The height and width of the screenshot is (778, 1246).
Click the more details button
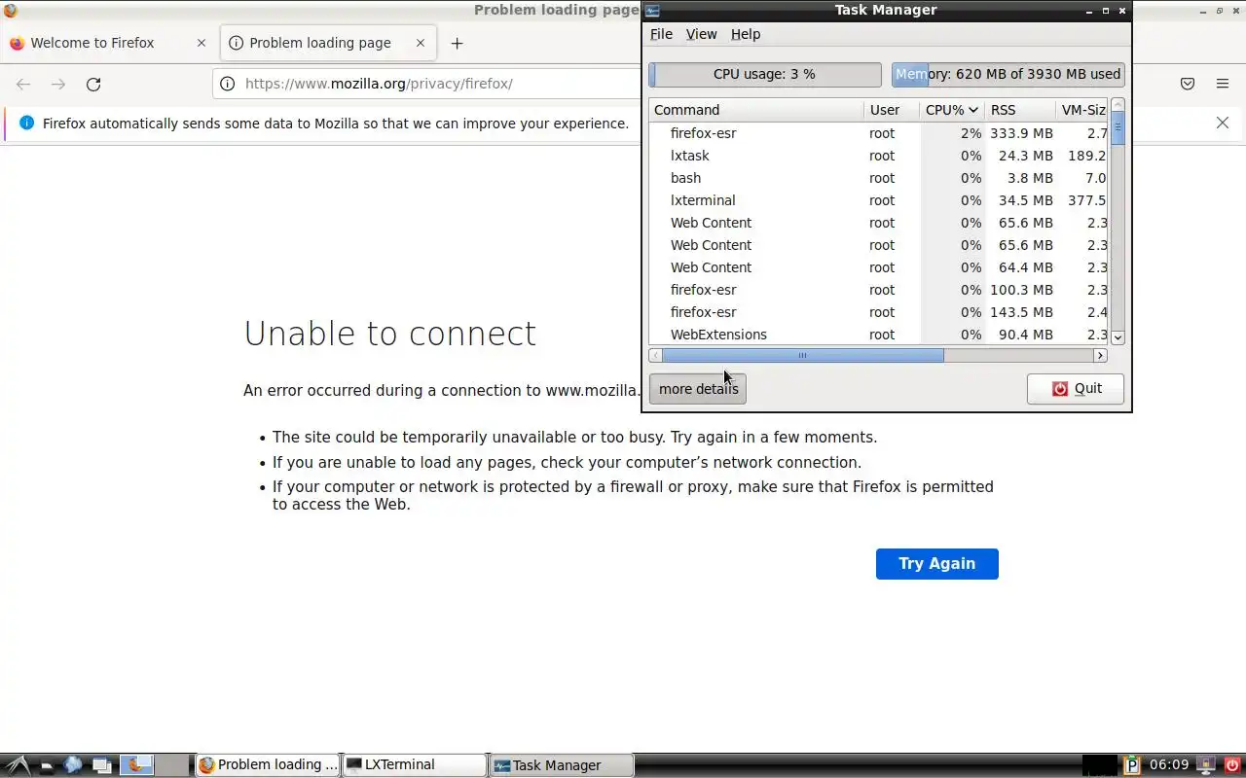698,389
